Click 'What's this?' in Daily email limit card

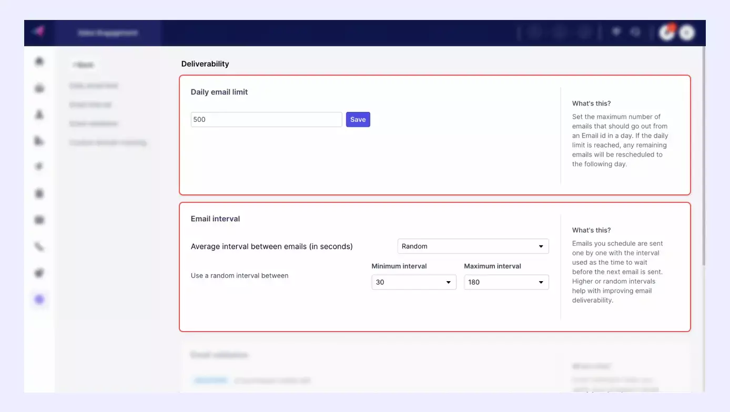pos(592,104)
